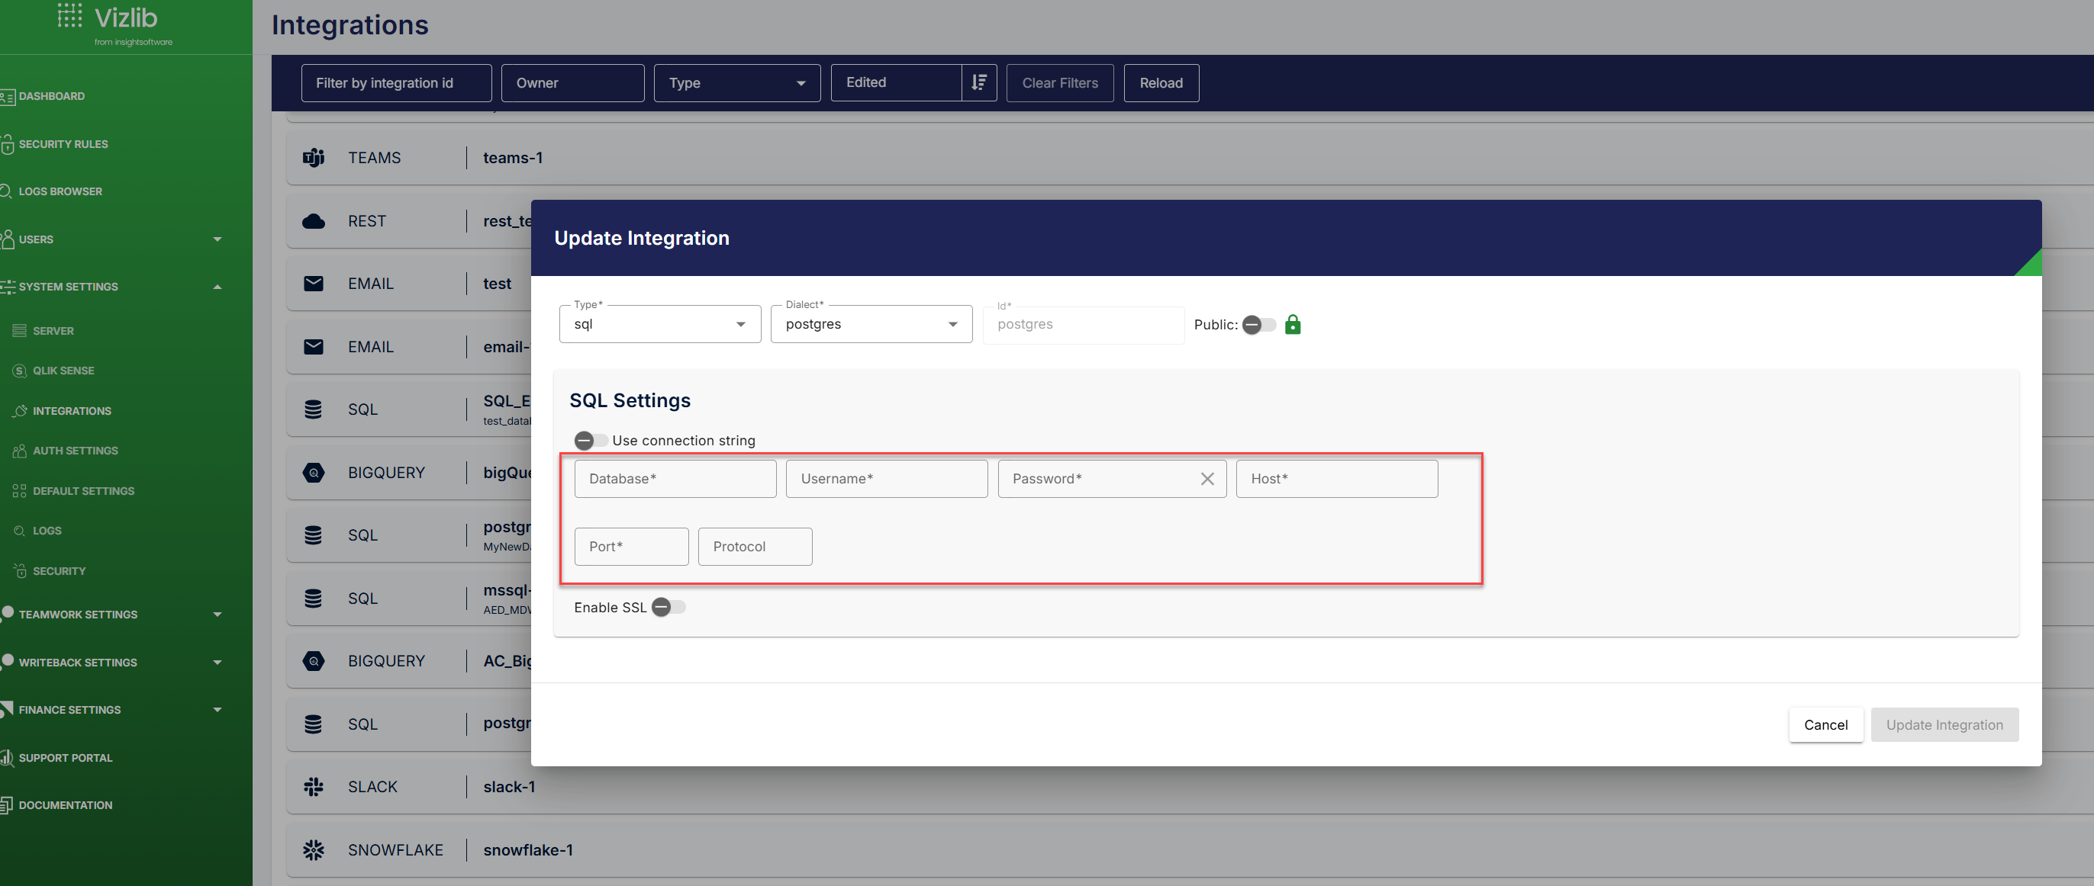This screenshot has width=2094, height=886.
Task: Focus the Database input field
Action: pyautogui.click(x=675, y=479)
